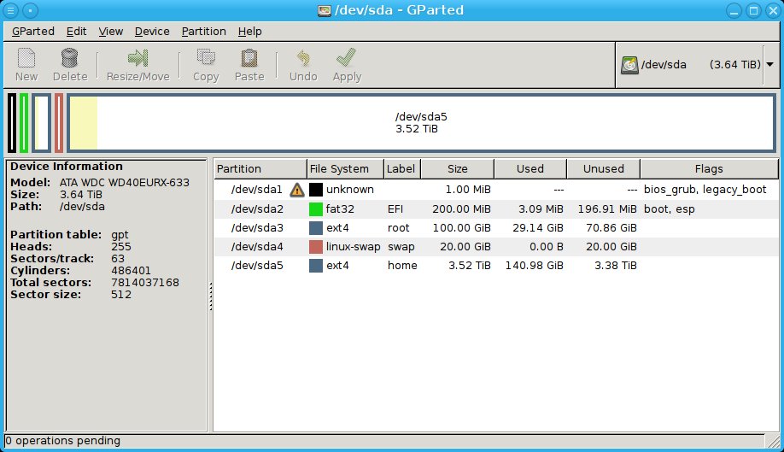The height and width of the screenshot is (452, 784).
Task: Click the 29.14 GiB used value
Action: tap(538, 228)
